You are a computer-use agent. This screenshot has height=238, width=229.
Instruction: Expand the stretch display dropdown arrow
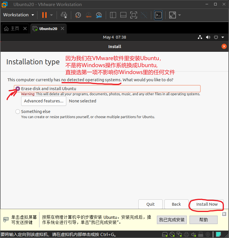(x=180, y=15)
